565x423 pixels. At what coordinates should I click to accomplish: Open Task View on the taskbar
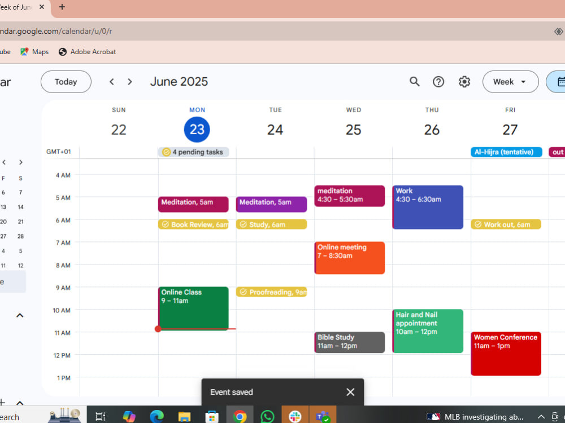100,417
